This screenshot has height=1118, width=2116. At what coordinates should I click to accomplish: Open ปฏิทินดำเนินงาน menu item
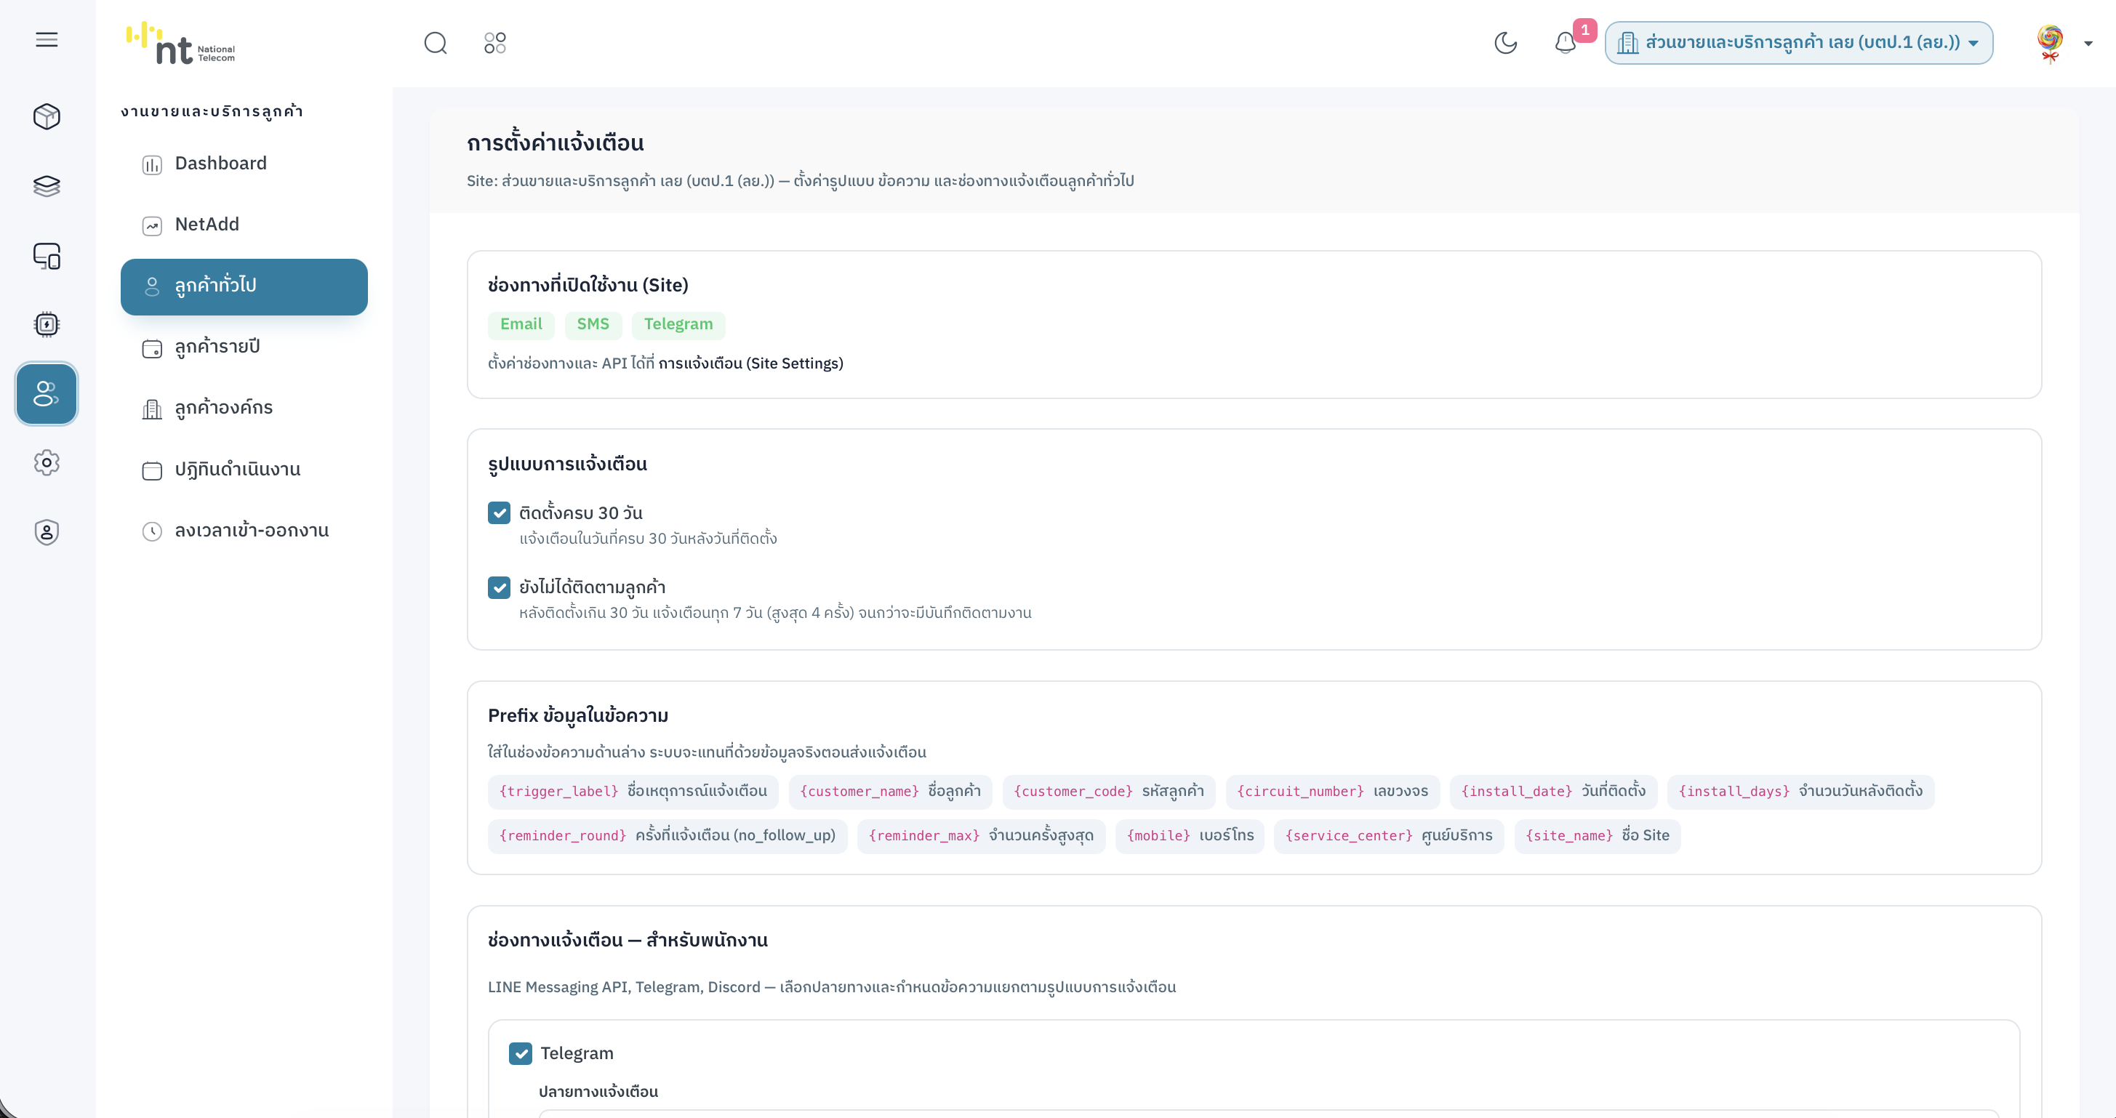pyautogui.click(x=244, y=470)
